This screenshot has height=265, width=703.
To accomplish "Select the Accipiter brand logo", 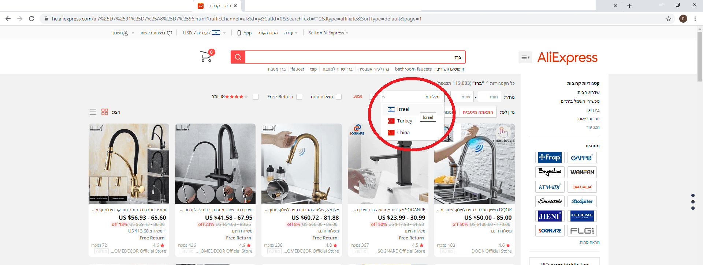I will (582, 201).
